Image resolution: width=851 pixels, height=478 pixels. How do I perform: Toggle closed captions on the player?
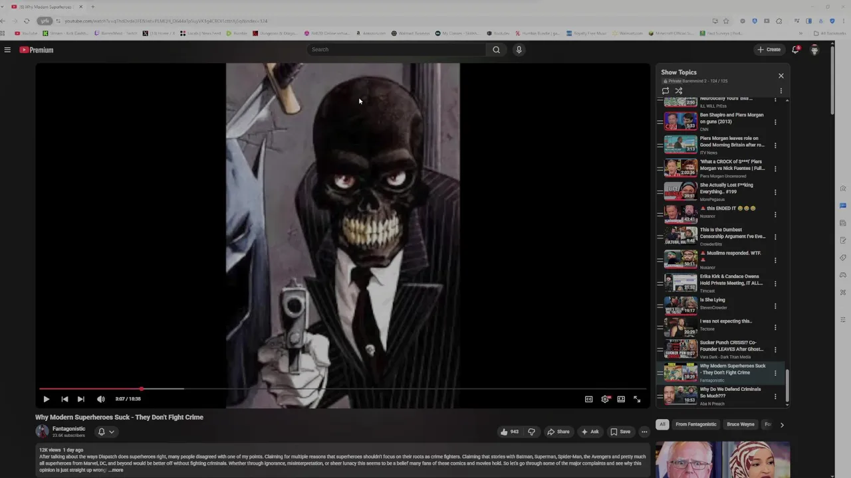588,399
